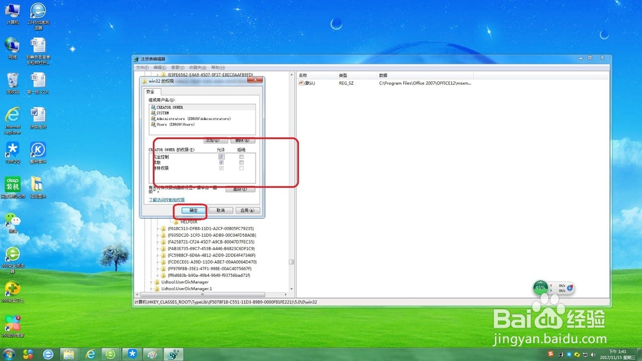Expand the Udtool.UserDicManager.1 key

[x=151, y=289]
